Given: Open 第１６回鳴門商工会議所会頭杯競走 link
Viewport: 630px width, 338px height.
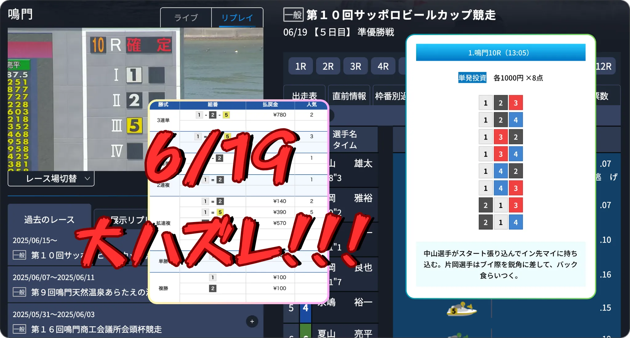Looking at the screenshot, I should tap(96, 329).
